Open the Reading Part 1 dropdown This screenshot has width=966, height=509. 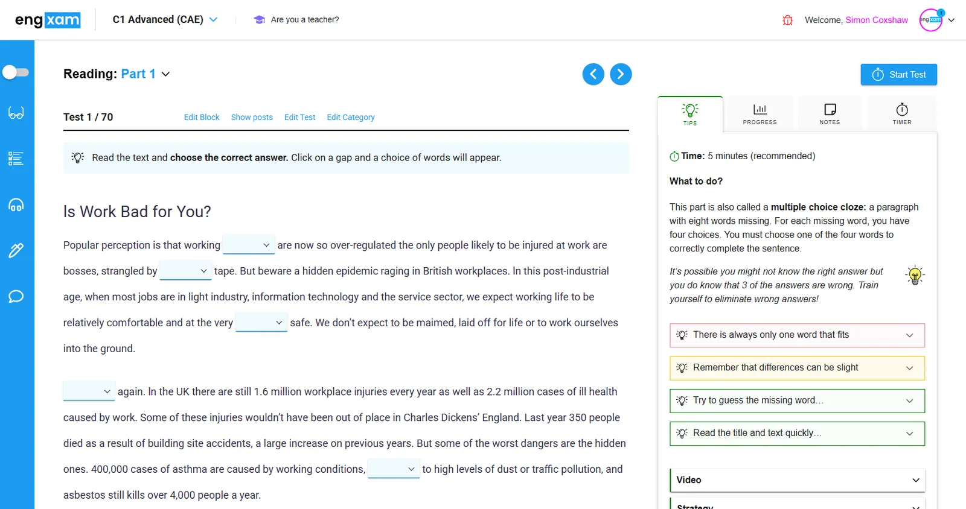click(117, 74)
